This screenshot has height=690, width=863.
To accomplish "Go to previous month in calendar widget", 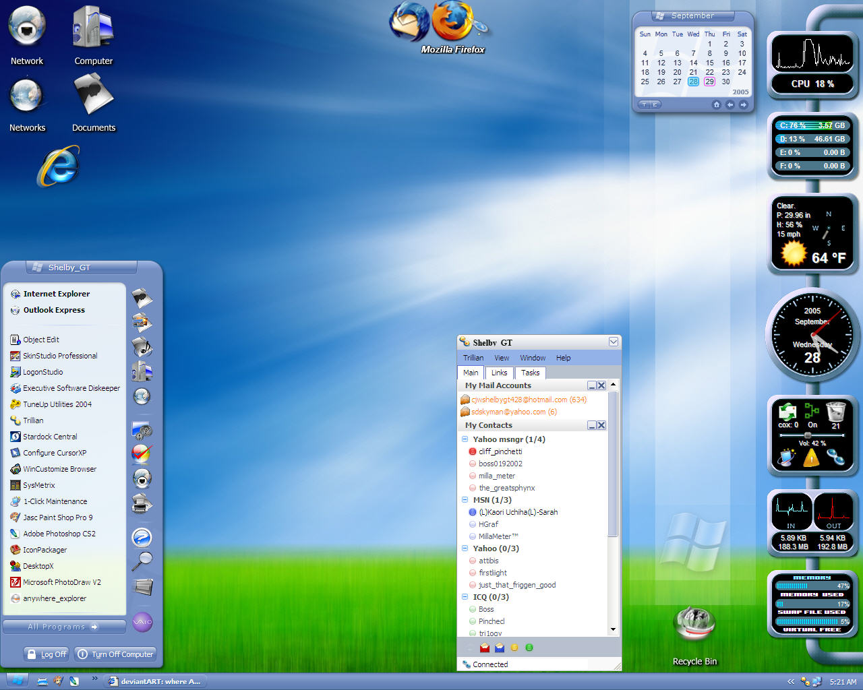I will tap(730, 104).
